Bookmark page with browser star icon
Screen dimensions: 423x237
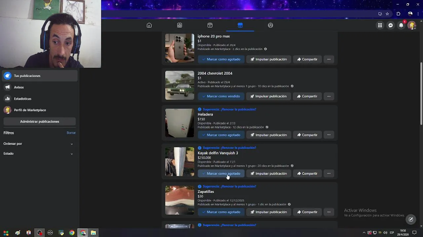tap(387, 14)
